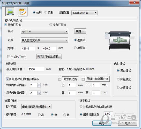
Task: Click the 图纸间垂直间距 value field
Action: tap(33, 93)
